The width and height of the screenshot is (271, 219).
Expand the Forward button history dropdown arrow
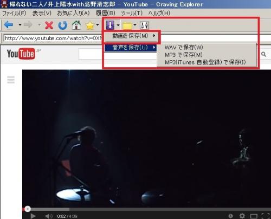(x=39, y=24)
